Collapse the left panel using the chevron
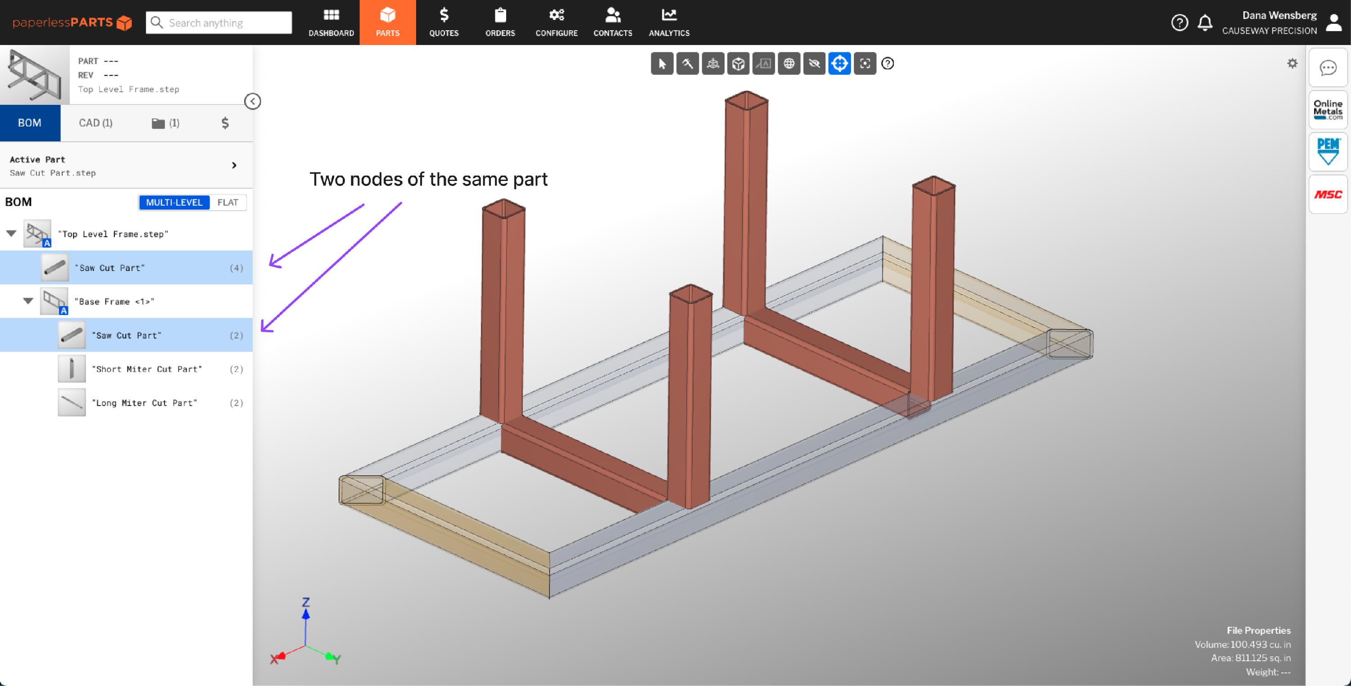This screenshot has width=1351, height=686. [x=253, y=102]
